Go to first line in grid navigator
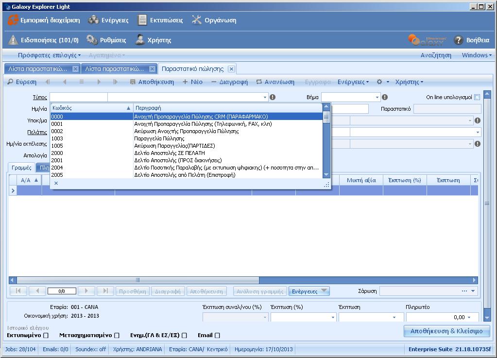This screenshot has height=358, width=497. pyautogui.click(x=18, y=291)
